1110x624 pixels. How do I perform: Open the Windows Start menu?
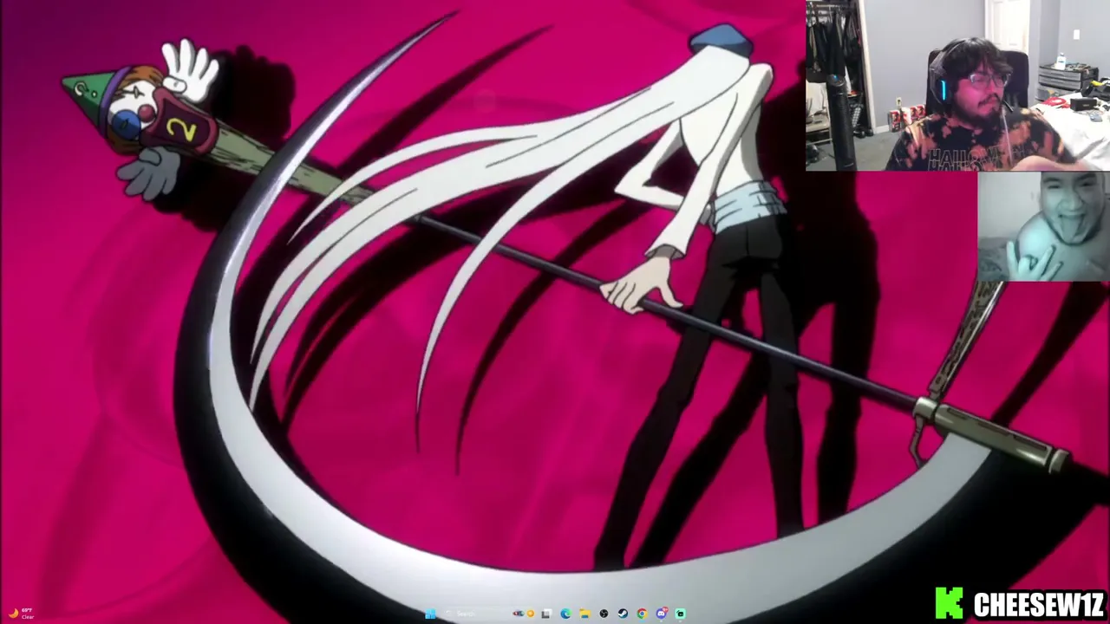coord(430,614)
